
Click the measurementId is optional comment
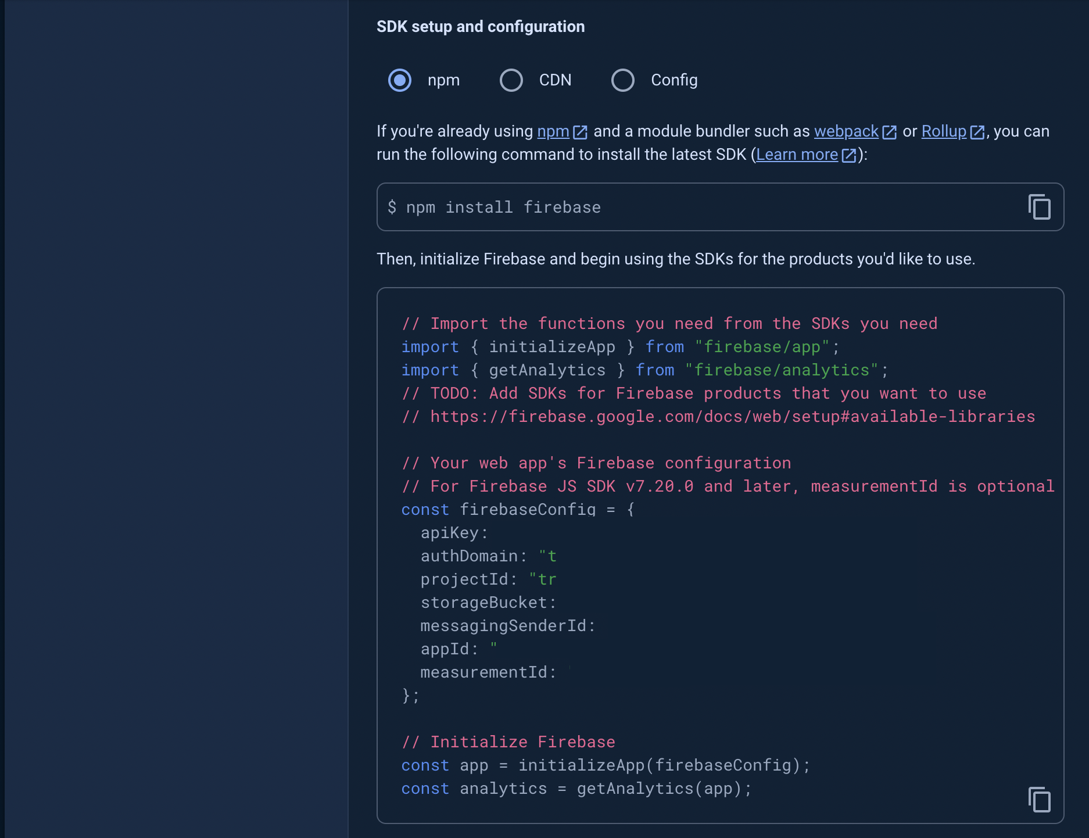(x=728, y=486)
